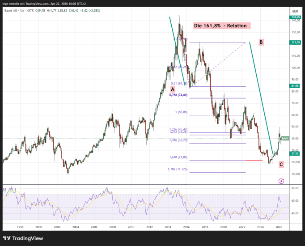305x246 pixels.
Task: Select the pink 'C' wave label
Action: point(281,164)
